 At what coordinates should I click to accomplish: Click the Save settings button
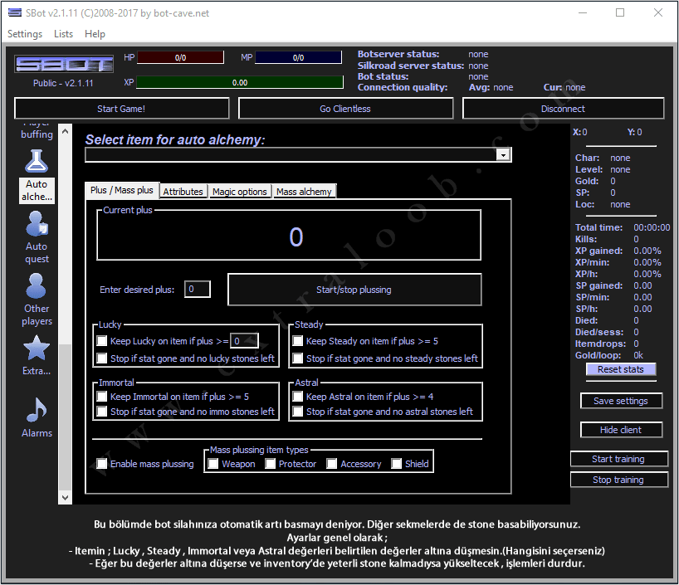[x=621, y=401]
